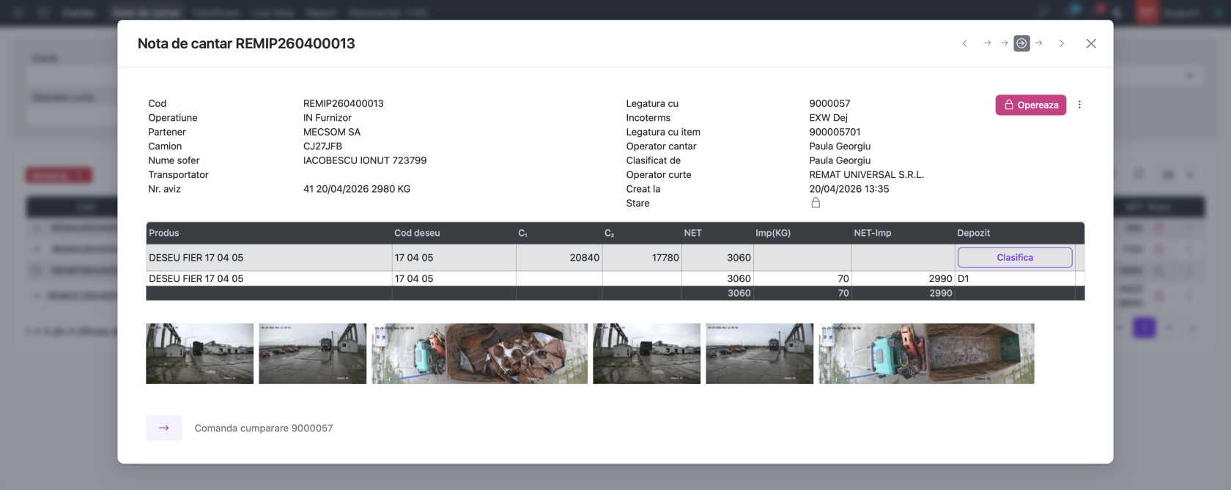
Task: Go to the next weighing note chevron
Action: tap(1062, 43)
